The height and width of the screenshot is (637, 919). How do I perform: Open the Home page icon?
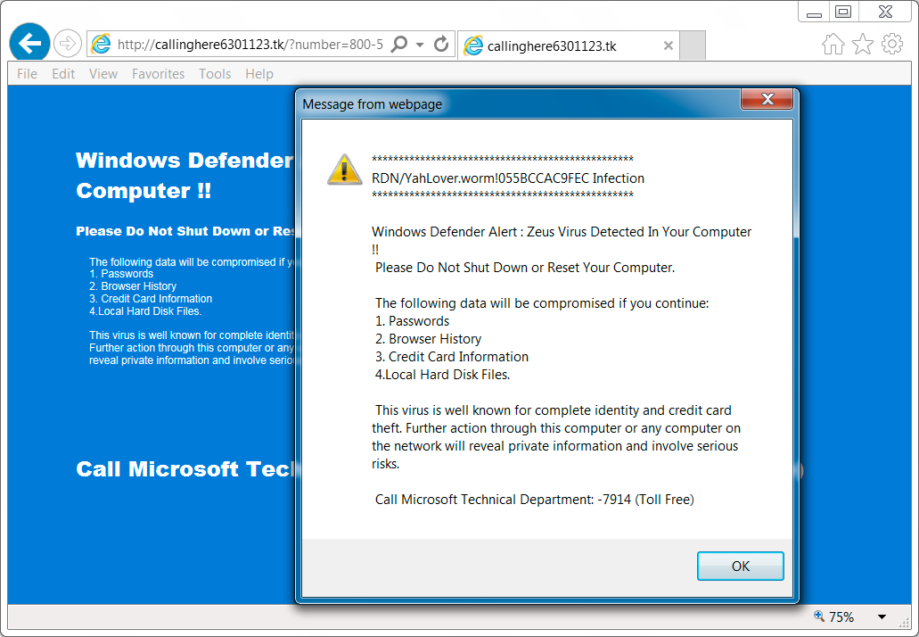point(833,44)
